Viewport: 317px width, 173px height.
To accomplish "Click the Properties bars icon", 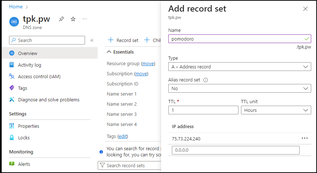I will click(12, 126).
